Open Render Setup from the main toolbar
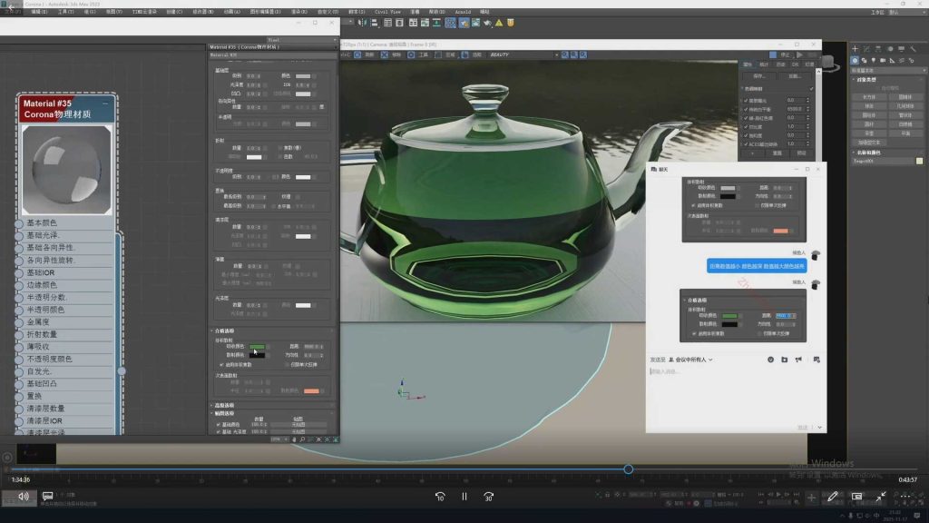 coord(464,23)
